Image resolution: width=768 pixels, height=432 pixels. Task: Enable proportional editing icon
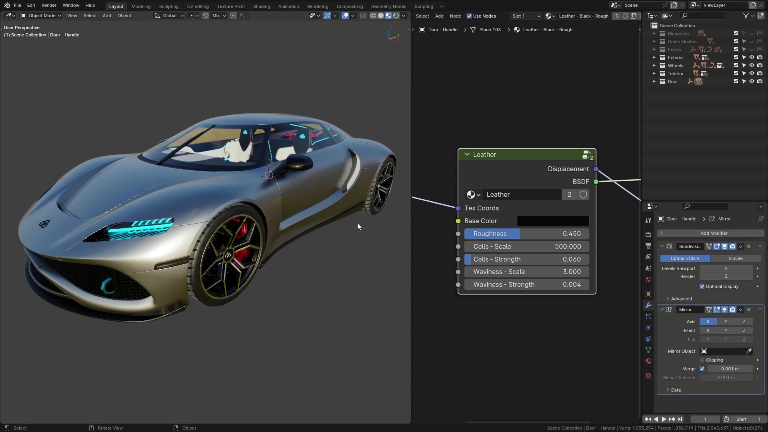pos(233,16)
